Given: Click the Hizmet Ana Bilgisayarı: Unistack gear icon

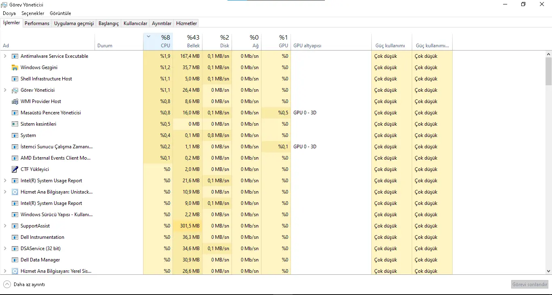Looking at the screenshot, I should [x=15, y=192].
